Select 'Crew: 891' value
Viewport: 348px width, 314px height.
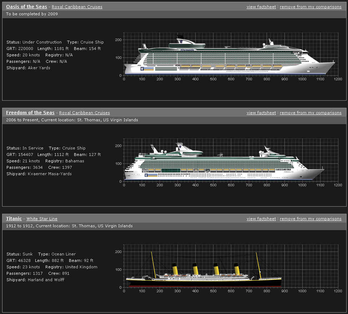tap(59, 273)
